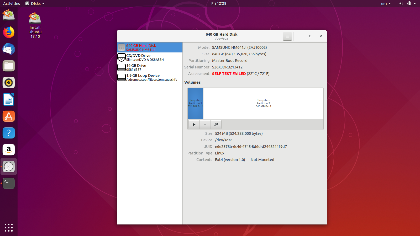Screen dimensions: 420x236
Task: Show all applications grid
Action: click(9, 228)
